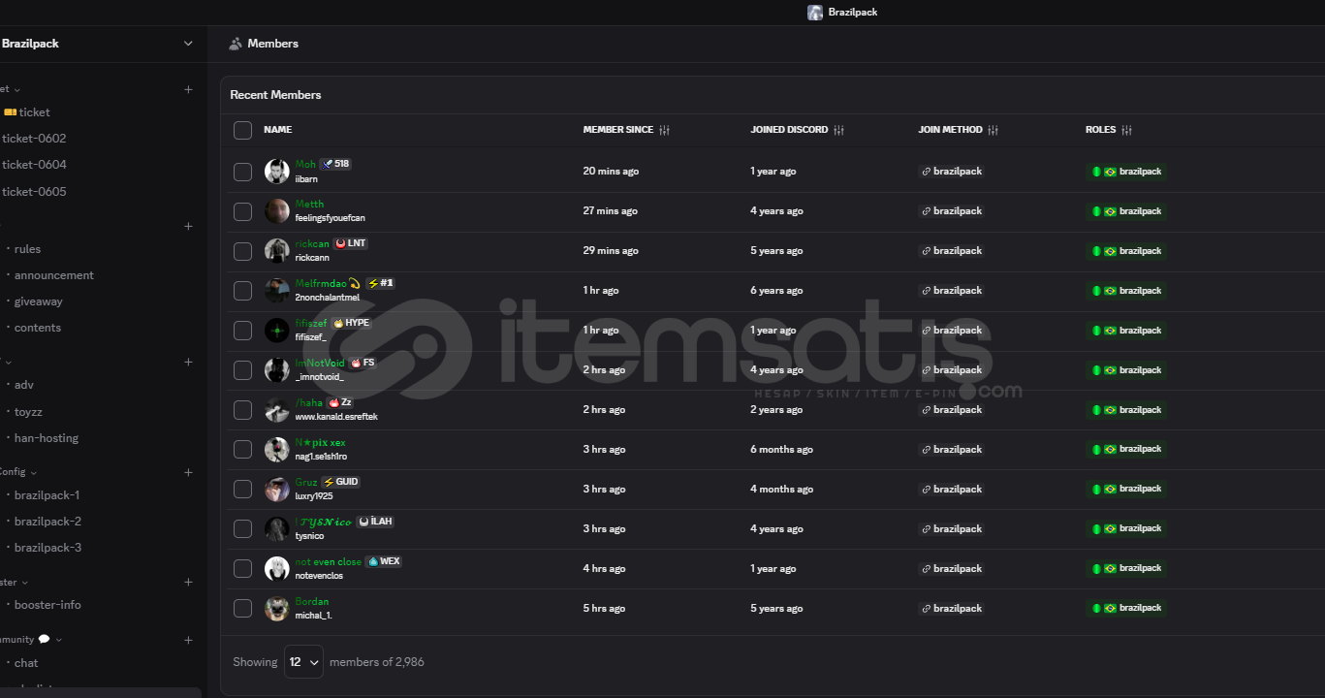Open Melfrmdao's profile avatar
The width and height of the screenshot is (1325, 698).
coord(277,291)
